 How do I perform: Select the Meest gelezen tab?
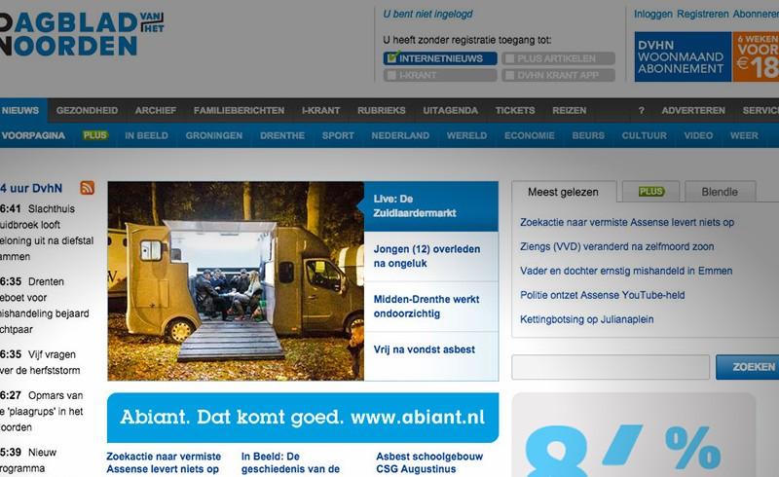564,192
